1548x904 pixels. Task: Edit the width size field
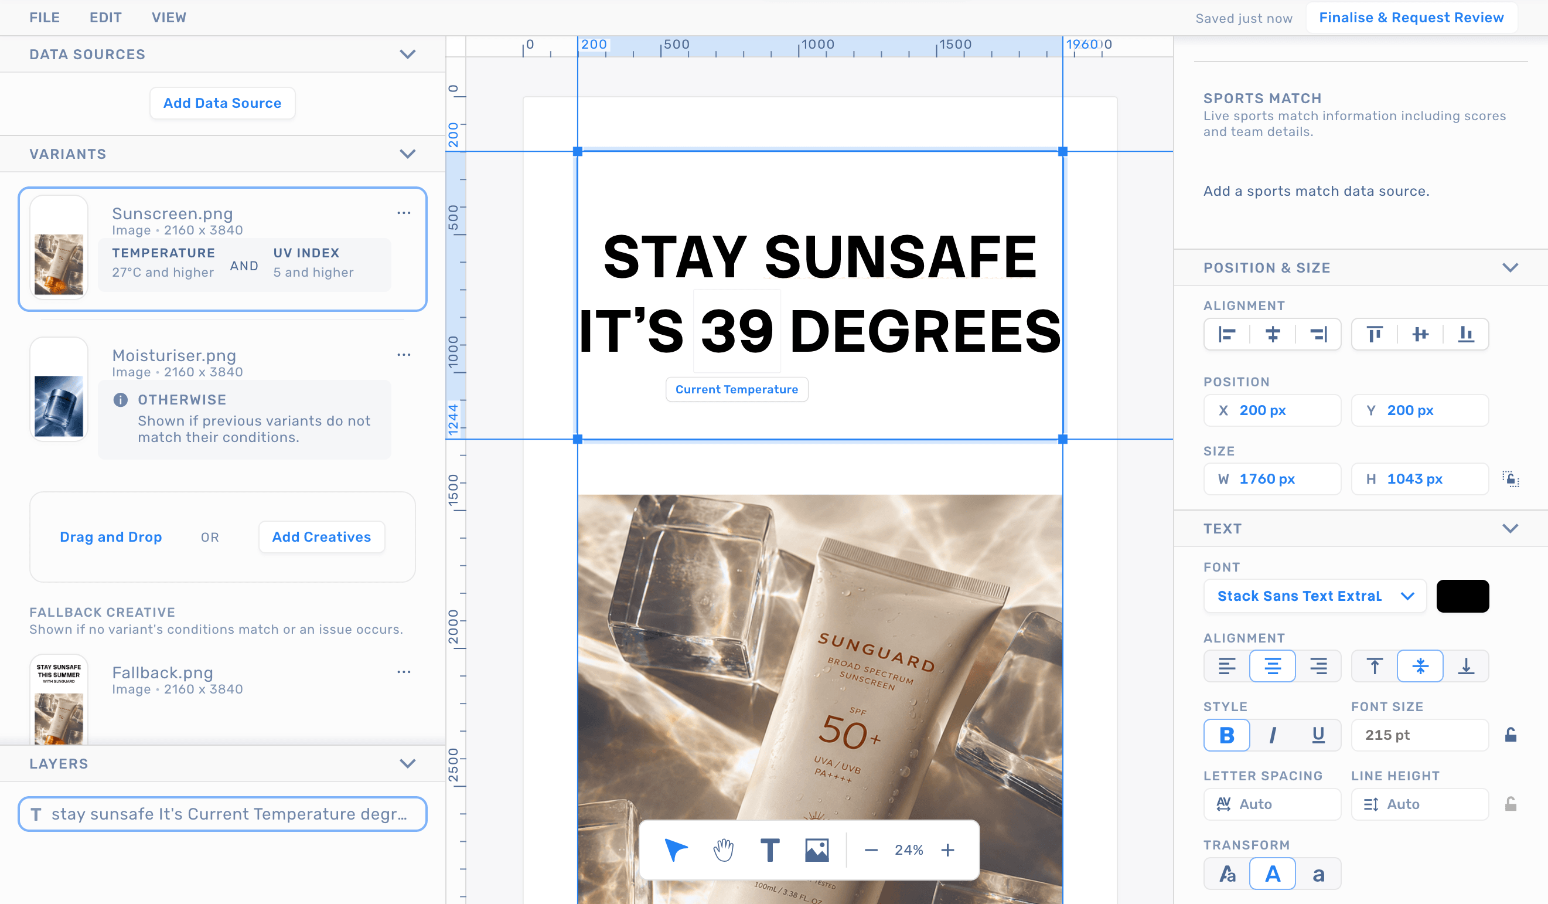1272,479
